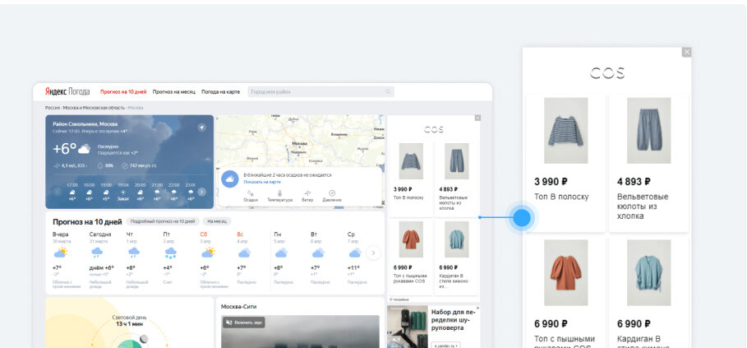Open striped top thumbnail in small ad
This screenshot has height=348, width=747.
[x=411, y=161]
